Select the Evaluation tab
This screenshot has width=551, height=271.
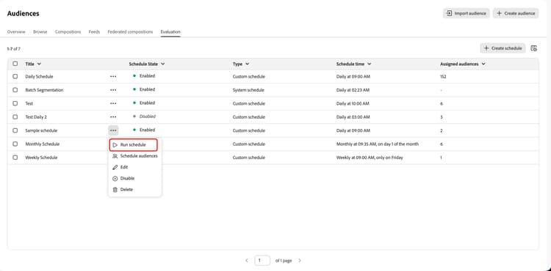pos(170,32)
